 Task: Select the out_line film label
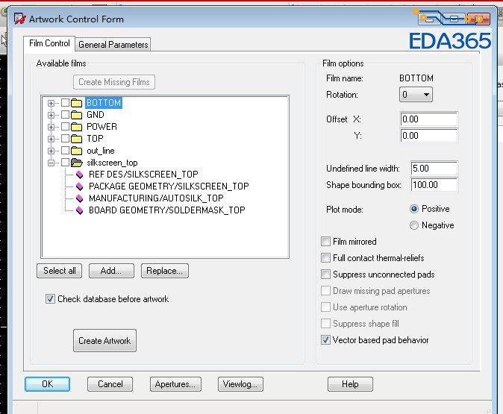(x=101, y=151)
